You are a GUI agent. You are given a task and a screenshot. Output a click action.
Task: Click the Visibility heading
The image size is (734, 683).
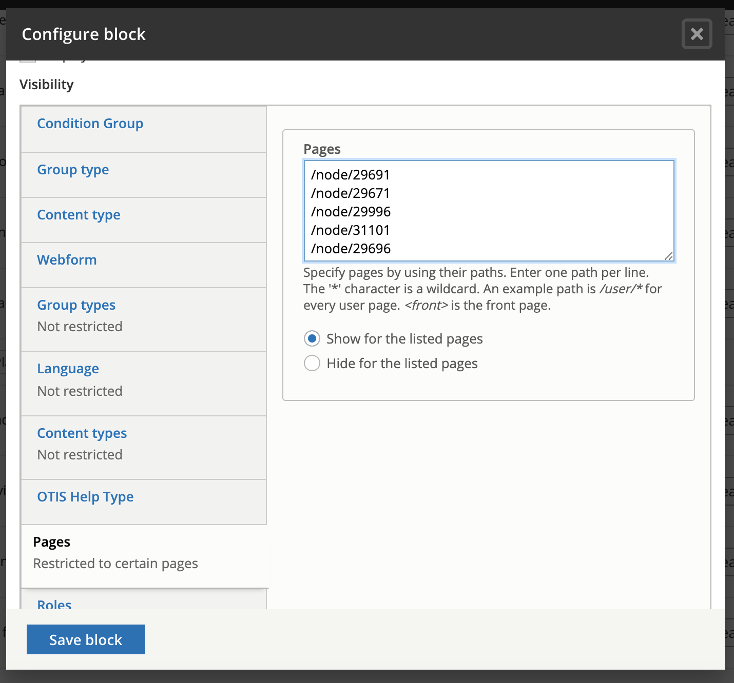click(47, 85)
